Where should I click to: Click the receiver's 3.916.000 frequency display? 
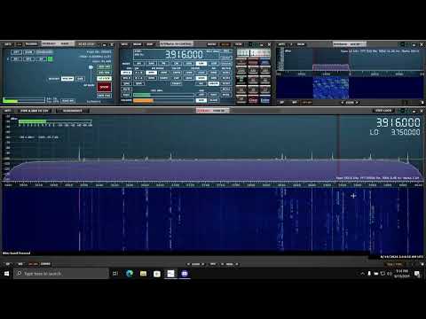pos(184,54)
